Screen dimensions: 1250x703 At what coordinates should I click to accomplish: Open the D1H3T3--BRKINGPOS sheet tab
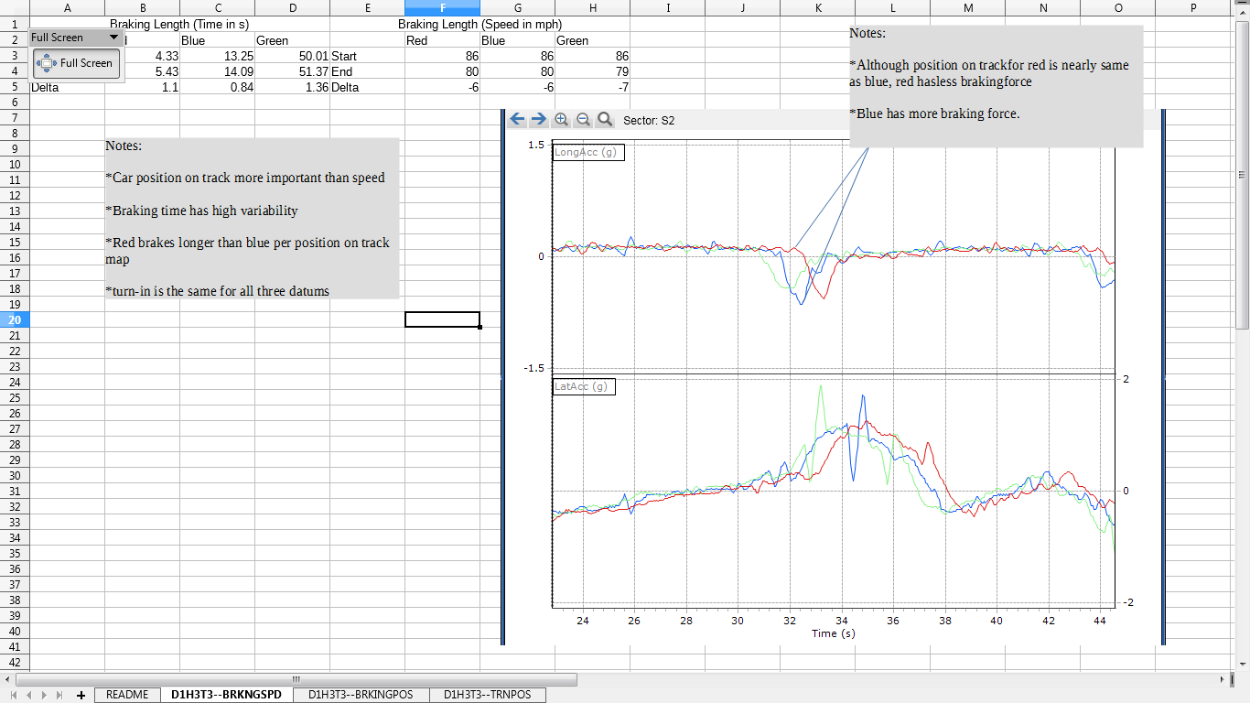pos(361,695)
